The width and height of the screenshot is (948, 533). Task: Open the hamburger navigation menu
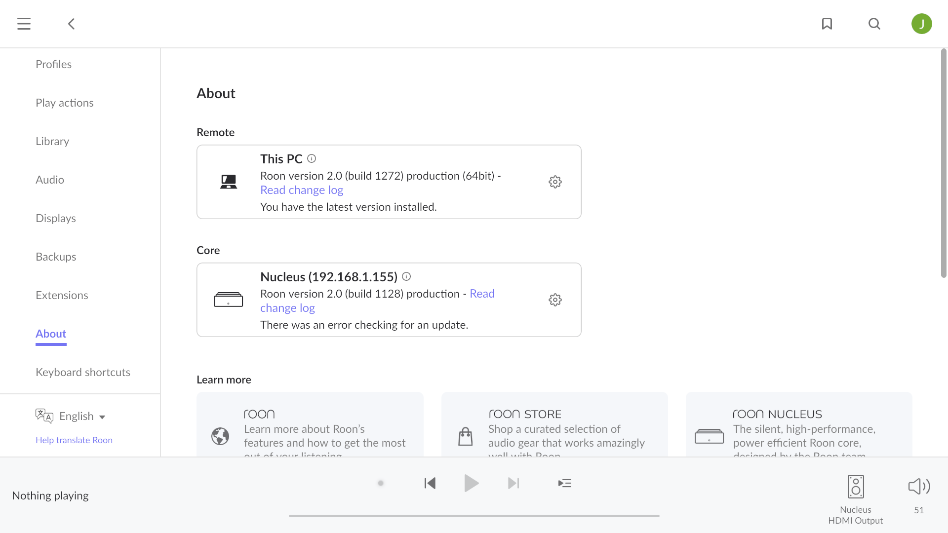23,23
